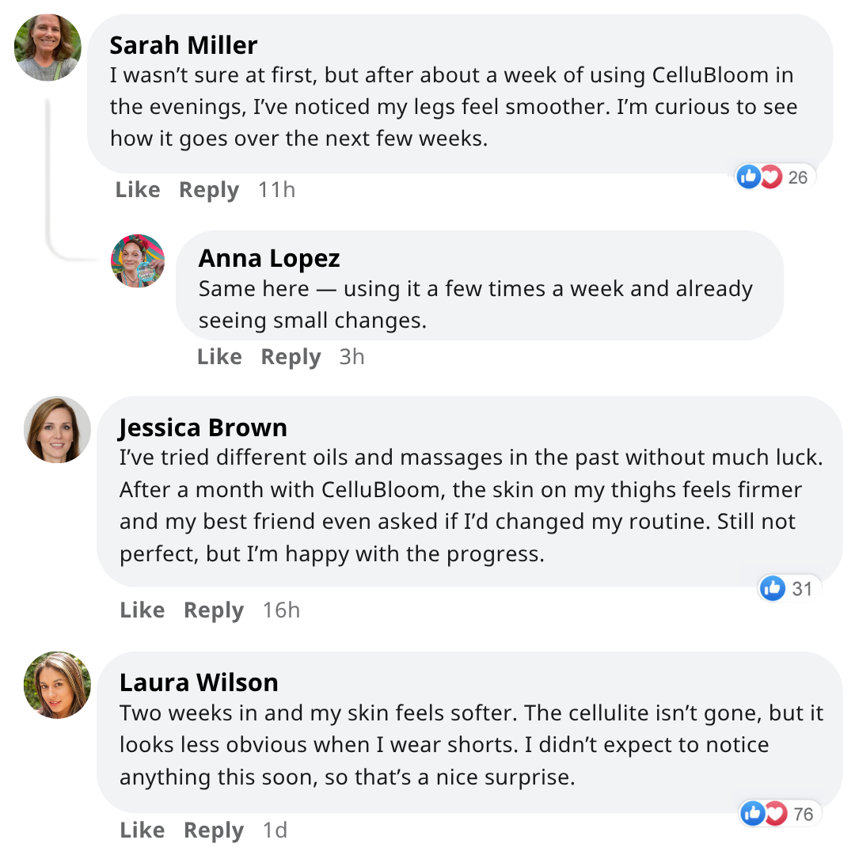This screenshot has height=855, width=855.
Task: Reply to Anna Lopez's comment
Action: [291, 357]
